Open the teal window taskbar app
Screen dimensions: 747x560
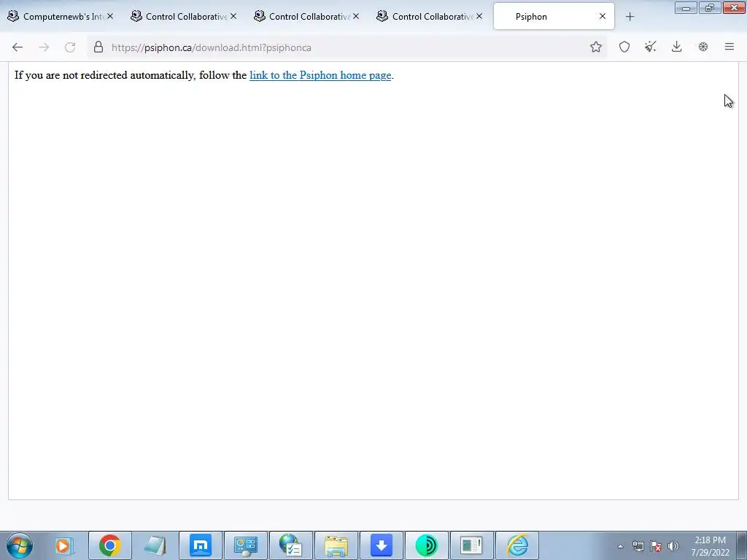(x=472, y=545)
